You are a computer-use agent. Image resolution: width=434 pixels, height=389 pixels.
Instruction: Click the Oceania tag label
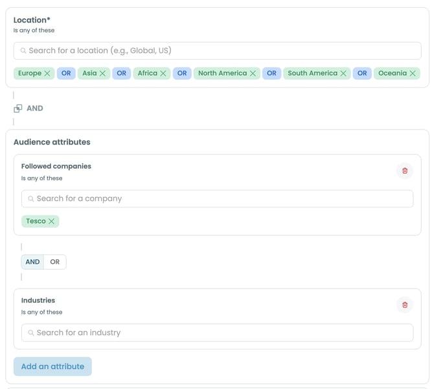tap(393, 73)
